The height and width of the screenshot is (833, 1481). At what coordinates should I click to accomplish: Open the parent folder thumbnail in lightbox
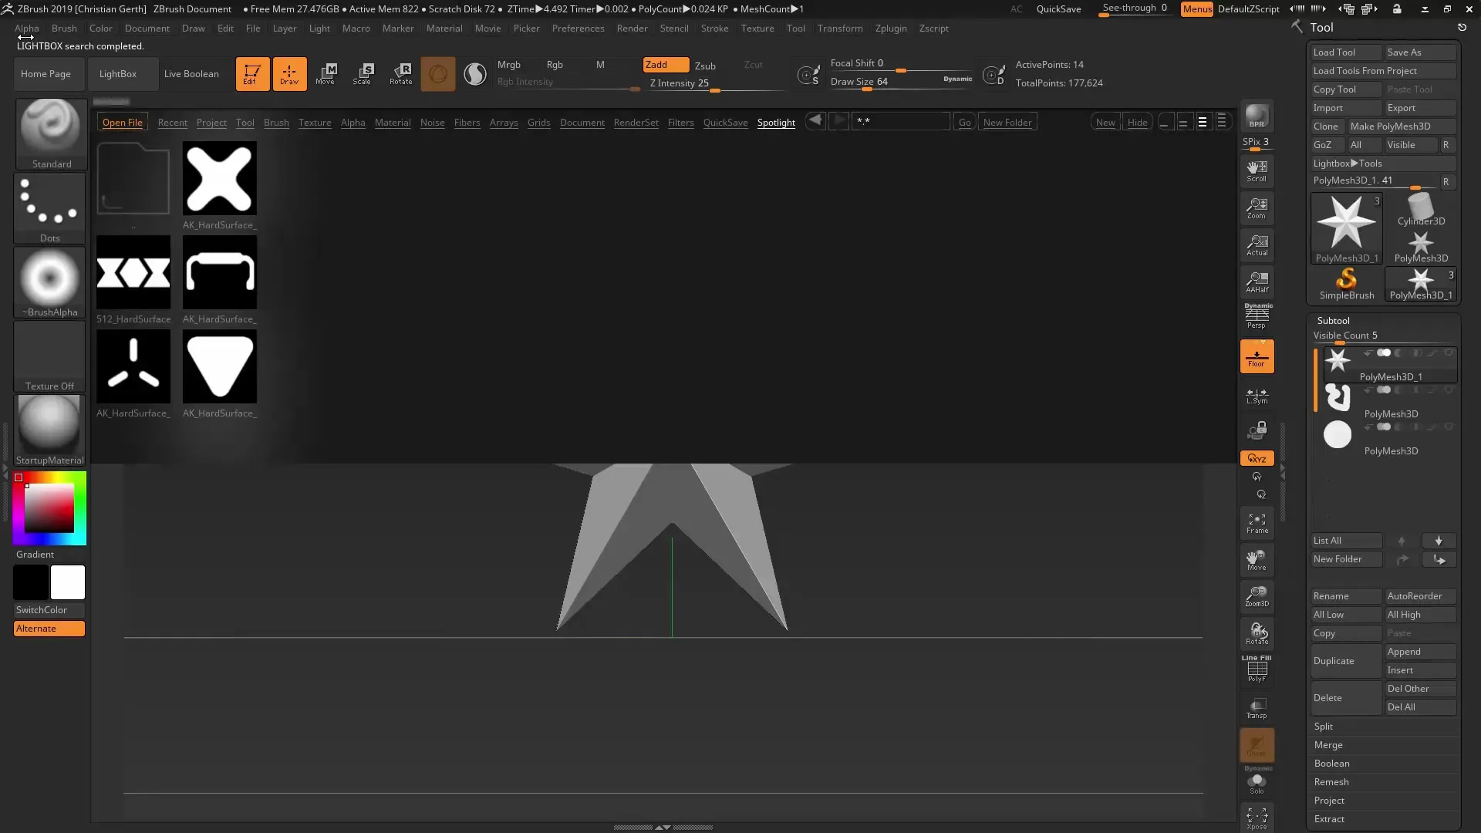[133, 179]
